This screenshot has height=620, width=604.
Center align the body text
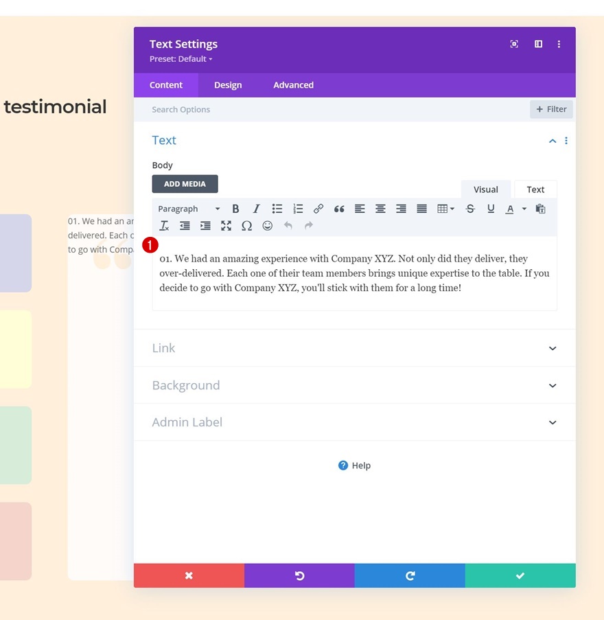click(380, 209)
